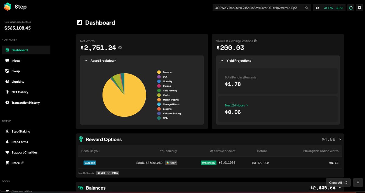Click the Reward Options ribbon icon

pos(81,139)
